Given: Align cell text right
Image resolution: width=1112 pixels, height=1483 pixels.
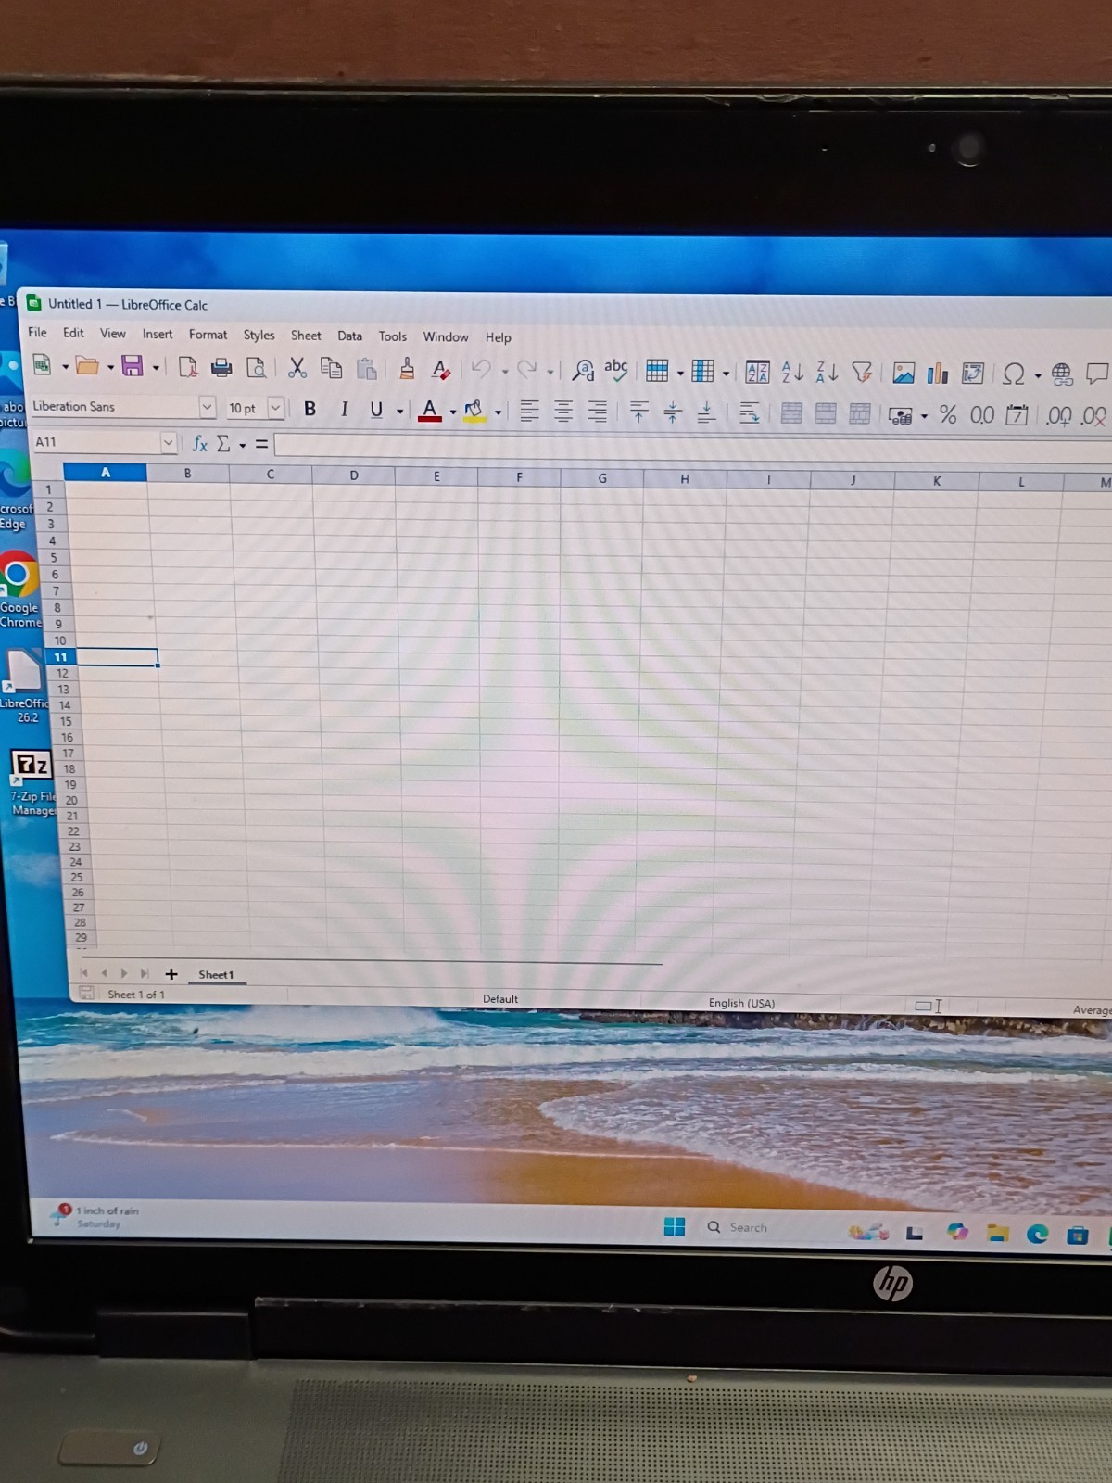Looking at the screenshot, I should click(x=598, y=412).
